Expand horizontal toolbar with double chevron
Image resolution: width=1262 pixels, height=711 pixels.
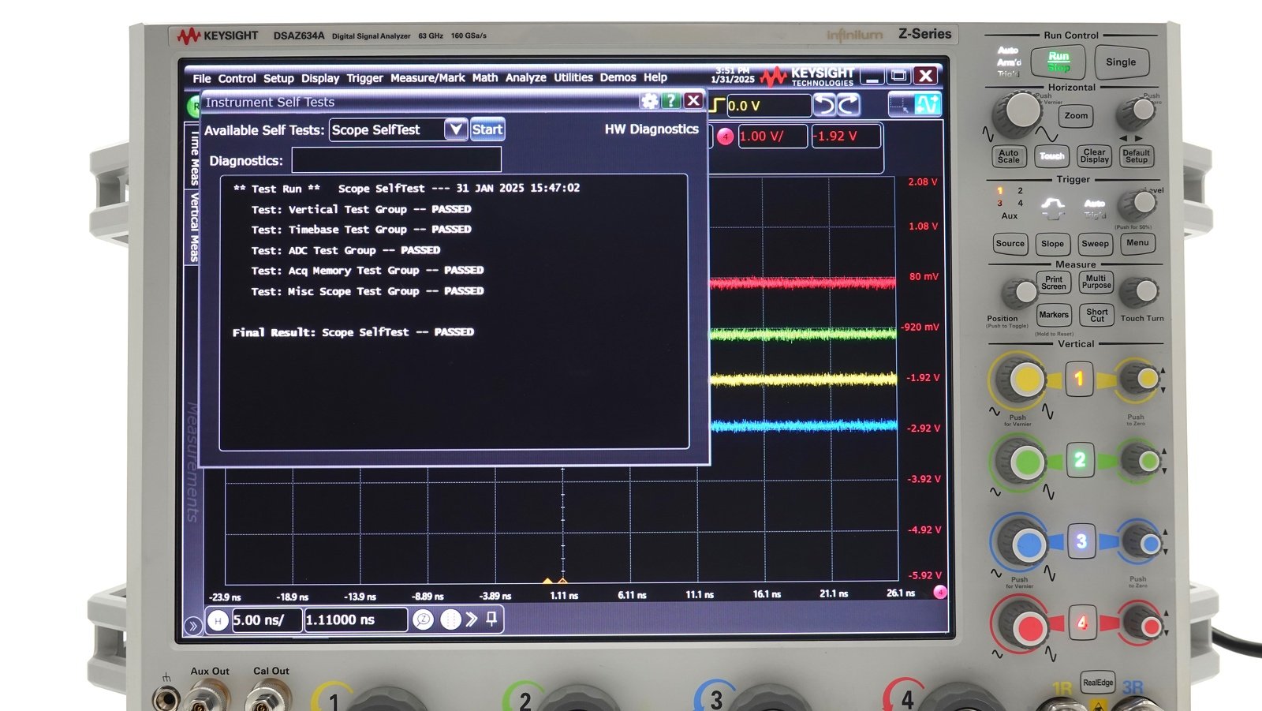[x=472, y=619]
